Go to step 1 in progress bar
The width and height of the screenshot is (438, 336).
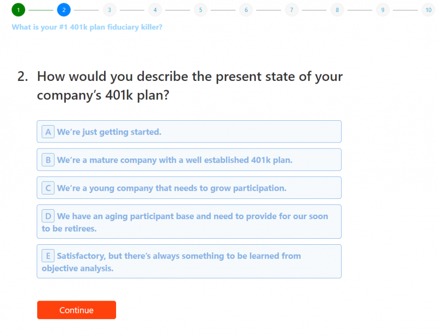[x=18, y=10]
